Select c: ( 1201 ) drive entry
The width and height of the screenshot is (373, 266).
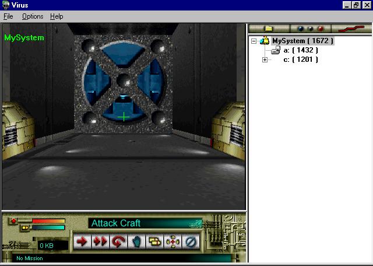pos(301,60)
